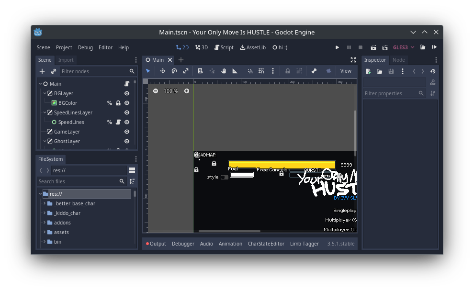Viewport: 474px width, 291px height.
Task: Play the current scene clapperboard icon
Action: pos(373,47)
